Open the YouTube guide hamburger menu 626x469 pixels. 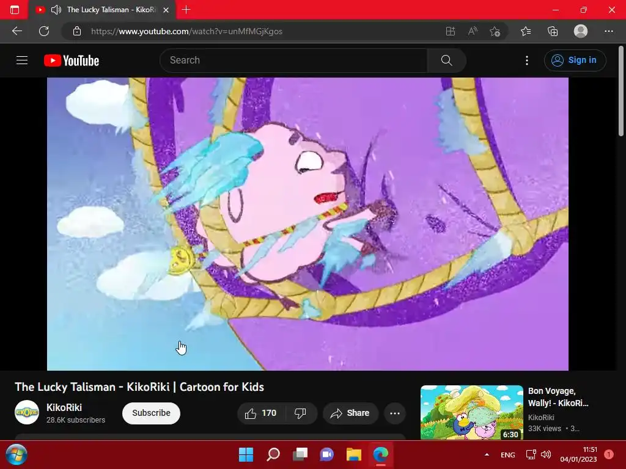tap(22, 60)
